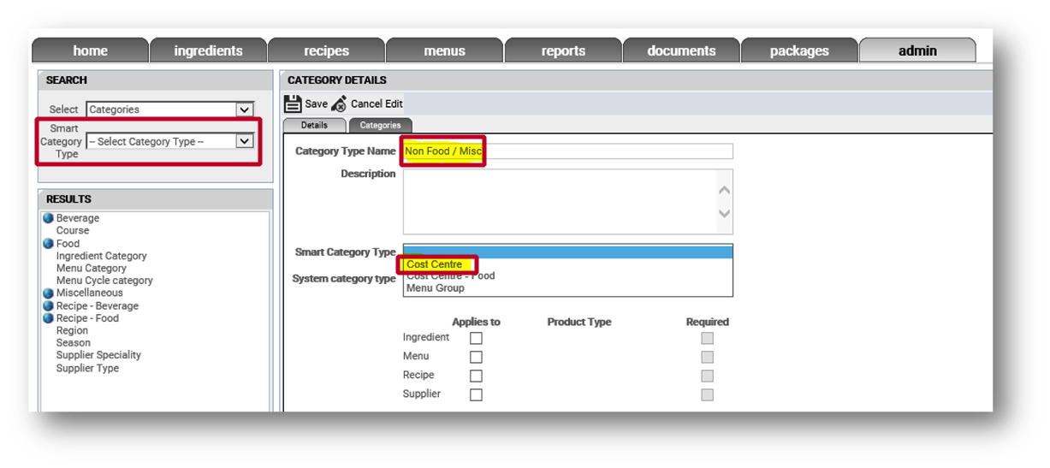The width and height of the screenshot is (1050, 468).
Task: Select Supplier Type in results
Action: (x=87, y=368)
